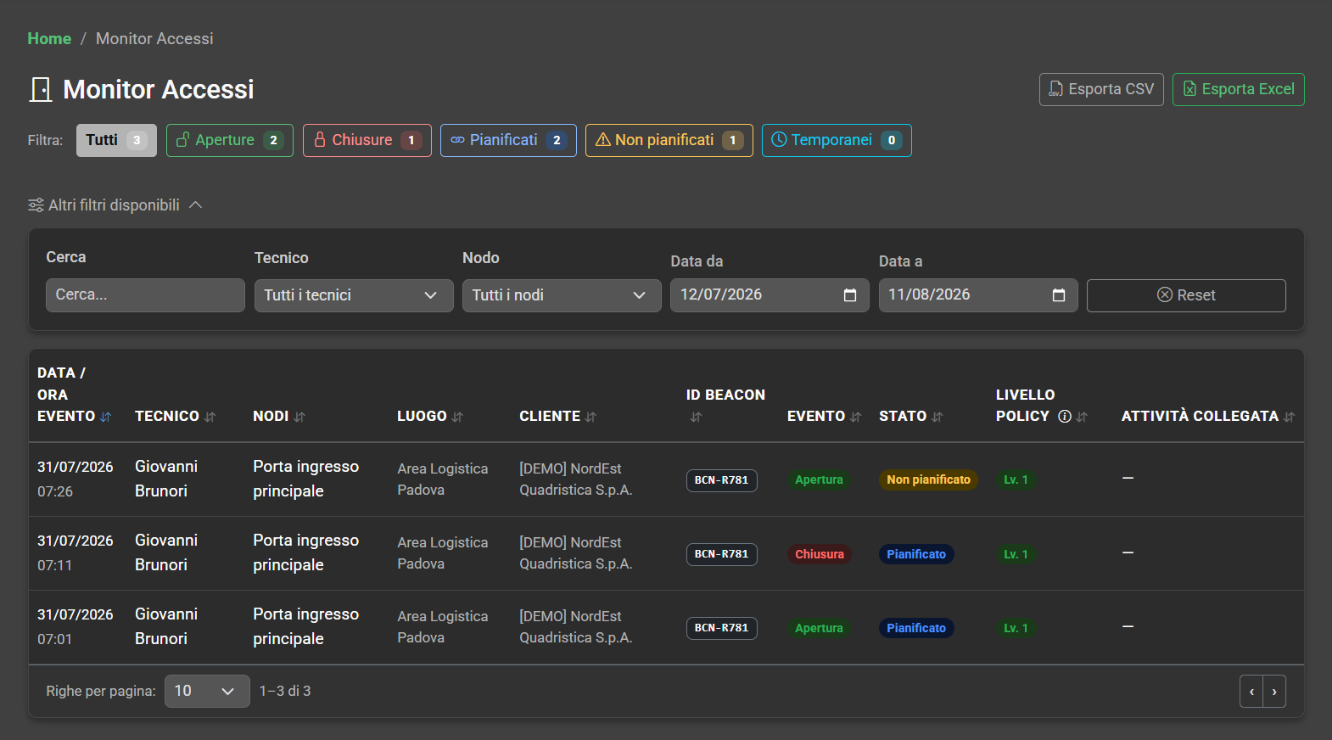The width and height of the screenshot is (1332, 740).
Task: Select the Tutti filter tab
Action: click(116, 140)
